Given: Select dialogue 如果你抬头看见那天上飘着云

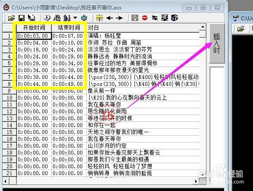Looking at the screenshot, I should coord(143,153).
